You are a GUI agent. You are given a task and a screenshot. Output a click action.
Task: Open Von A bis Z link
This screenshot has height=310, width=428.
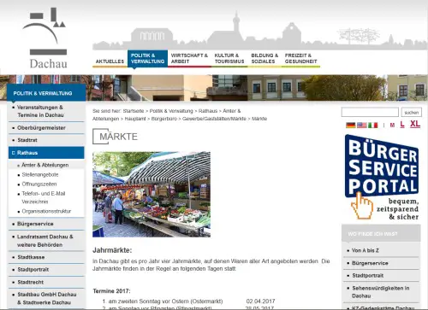366,250
